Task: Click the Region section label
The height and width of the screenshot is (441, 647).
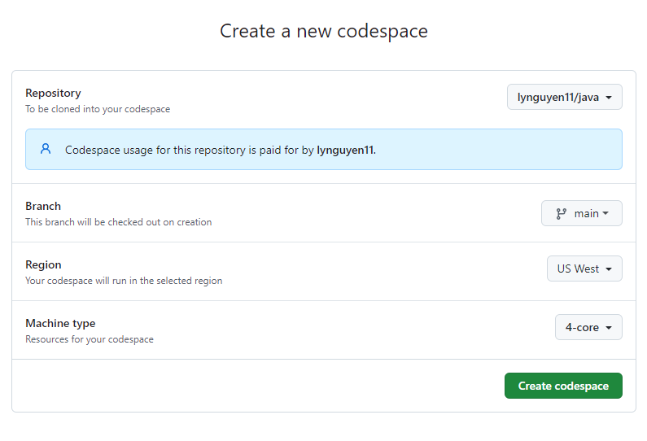Action: point(43,264)
